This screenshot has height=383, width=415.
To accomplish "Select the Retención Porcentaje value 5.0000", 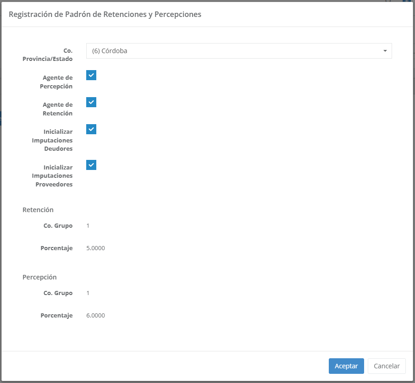I will tap(95, 248).
